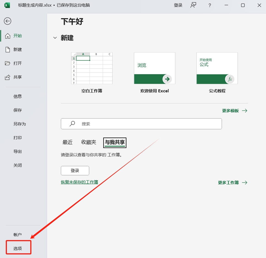Image resolution: width=266 pixels, height=258 pixels.
Task: Click the fx icon on the formula tutorial card
Action: (x=230, y=79)
